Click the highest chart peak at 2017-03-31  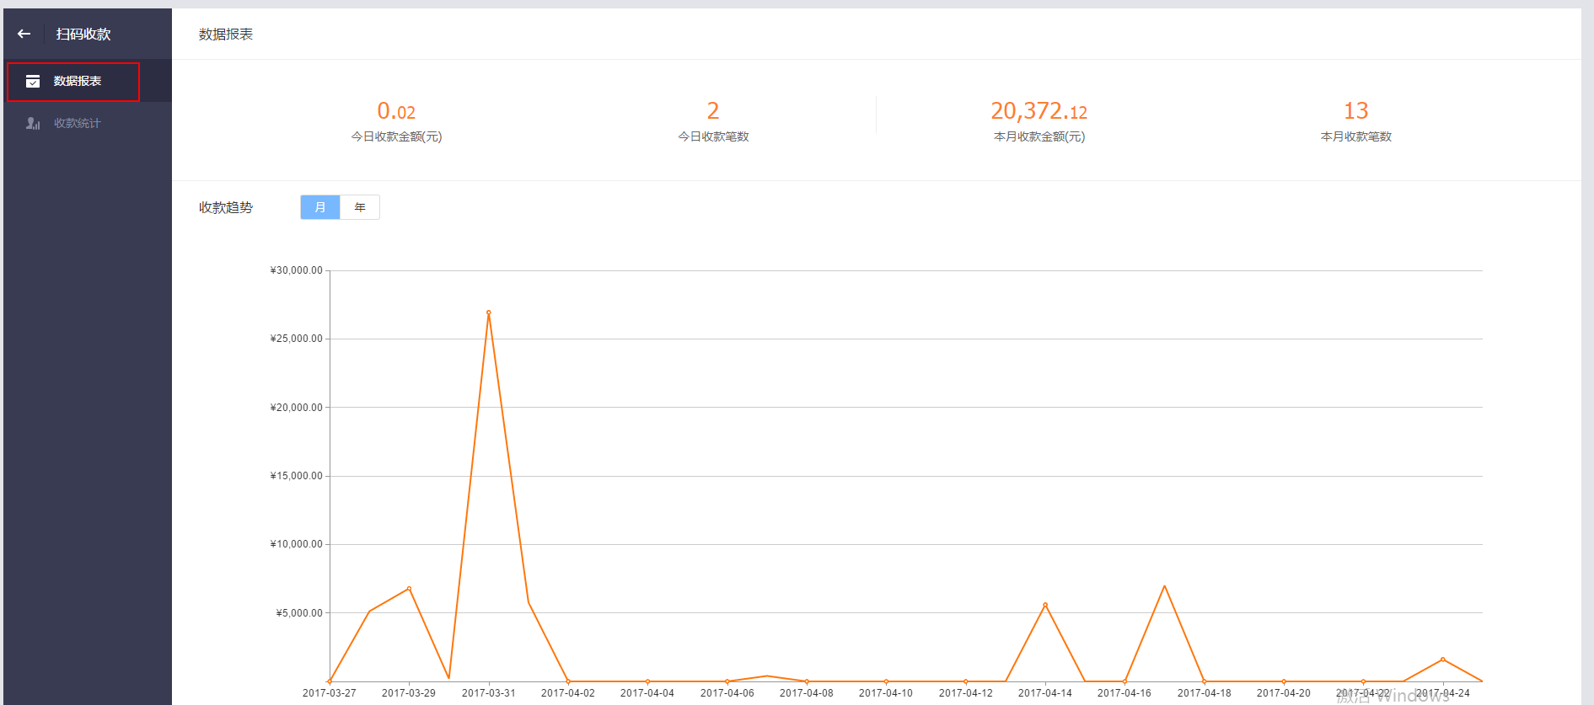click(x=489, y=312)
